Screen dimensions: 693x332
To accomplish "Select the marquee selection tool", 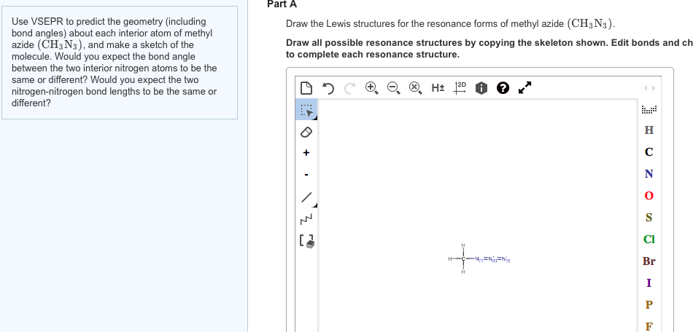I will tap(306, 110).
